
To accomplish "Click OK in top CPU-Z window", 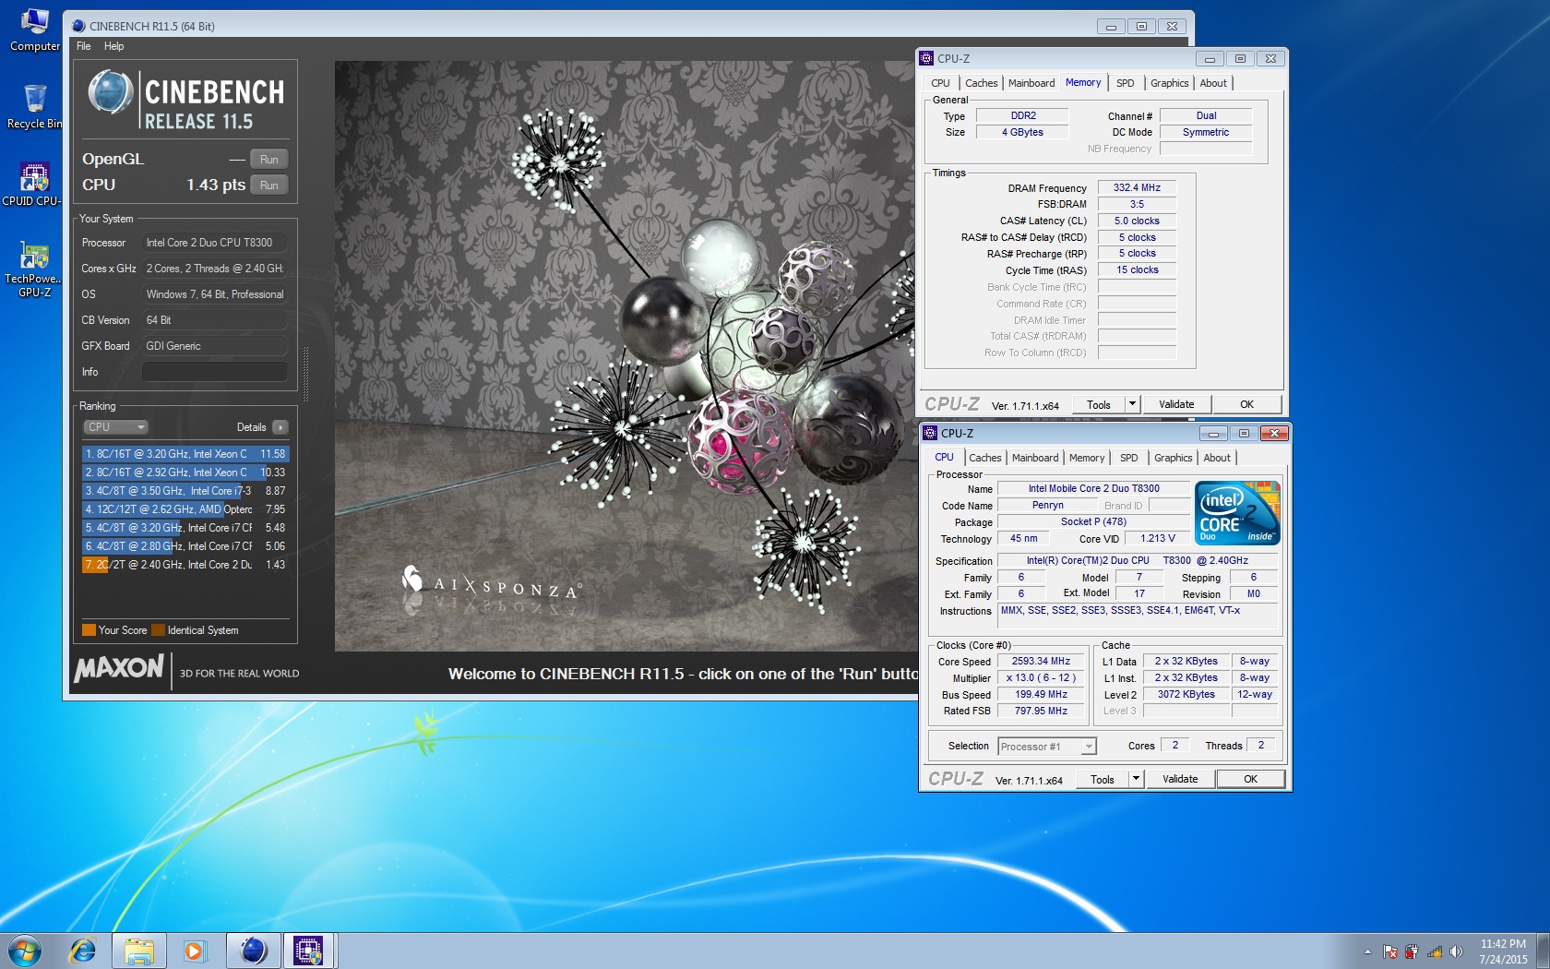I will [x=1246, y=404].
